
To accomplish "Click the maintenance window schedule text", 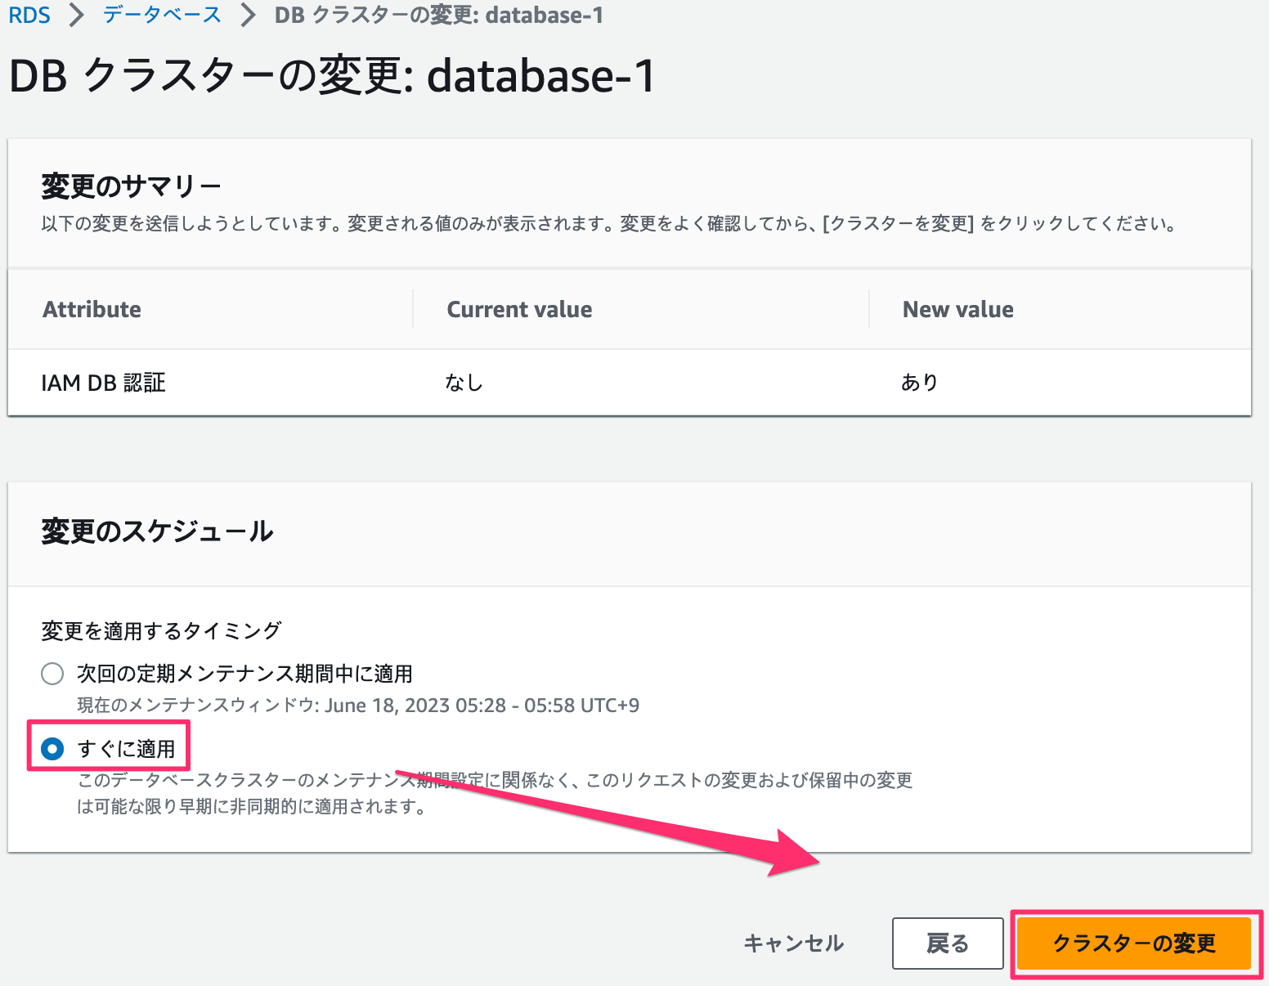I will (x=357, y=705).
